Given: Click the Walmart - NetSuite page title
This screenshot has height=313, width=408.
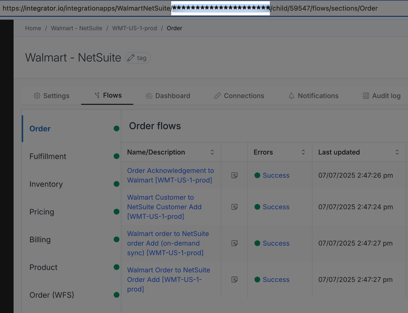Looking at the screenshot, I should tap(73, 58).
